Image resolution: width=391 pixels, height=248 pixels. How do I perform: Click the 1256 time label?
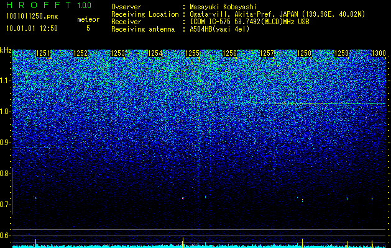[229, 53]
